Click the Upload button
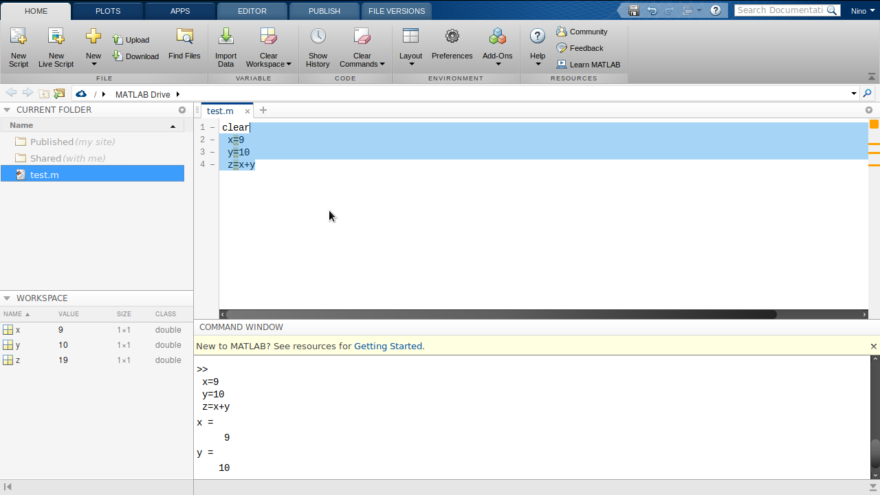 (x=131, y=40)
